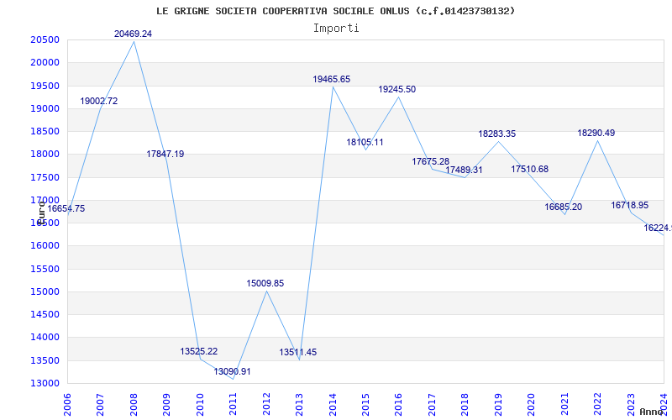Image resolution: width=672 pixels, height=420 pixels.
Task: Click y-axis value 20500
Action: point(45,39)
